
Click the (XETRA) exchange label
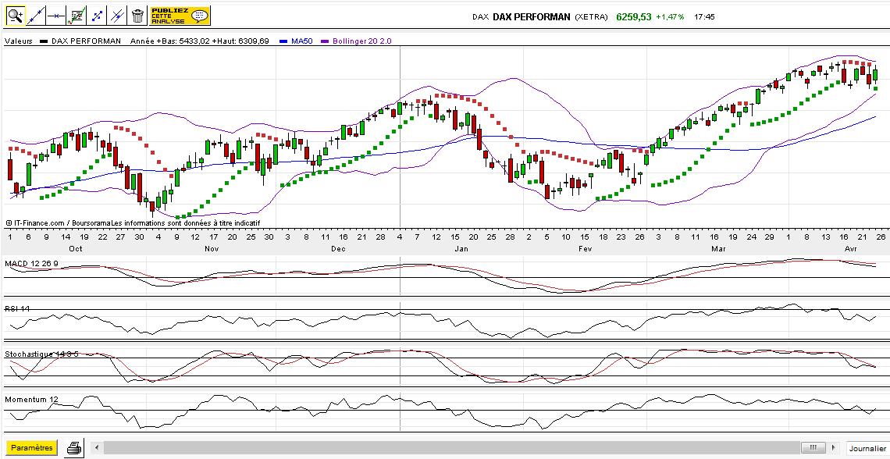coord(592,17)
